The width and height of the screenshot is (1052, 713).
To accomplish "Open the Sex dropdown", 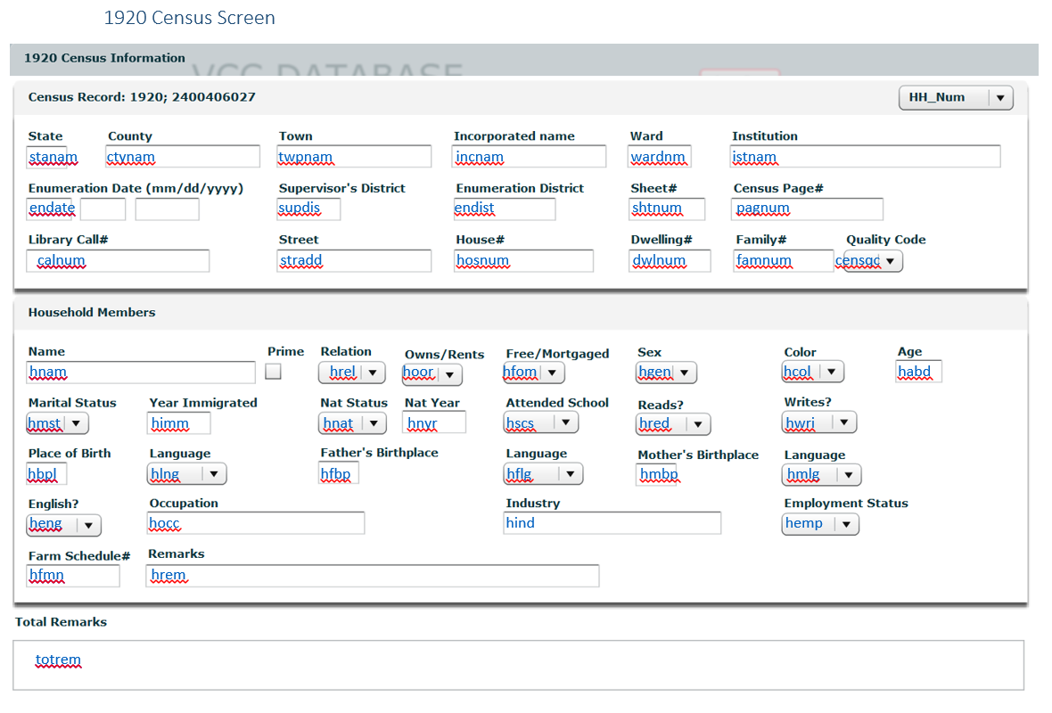I will point(667,373).
